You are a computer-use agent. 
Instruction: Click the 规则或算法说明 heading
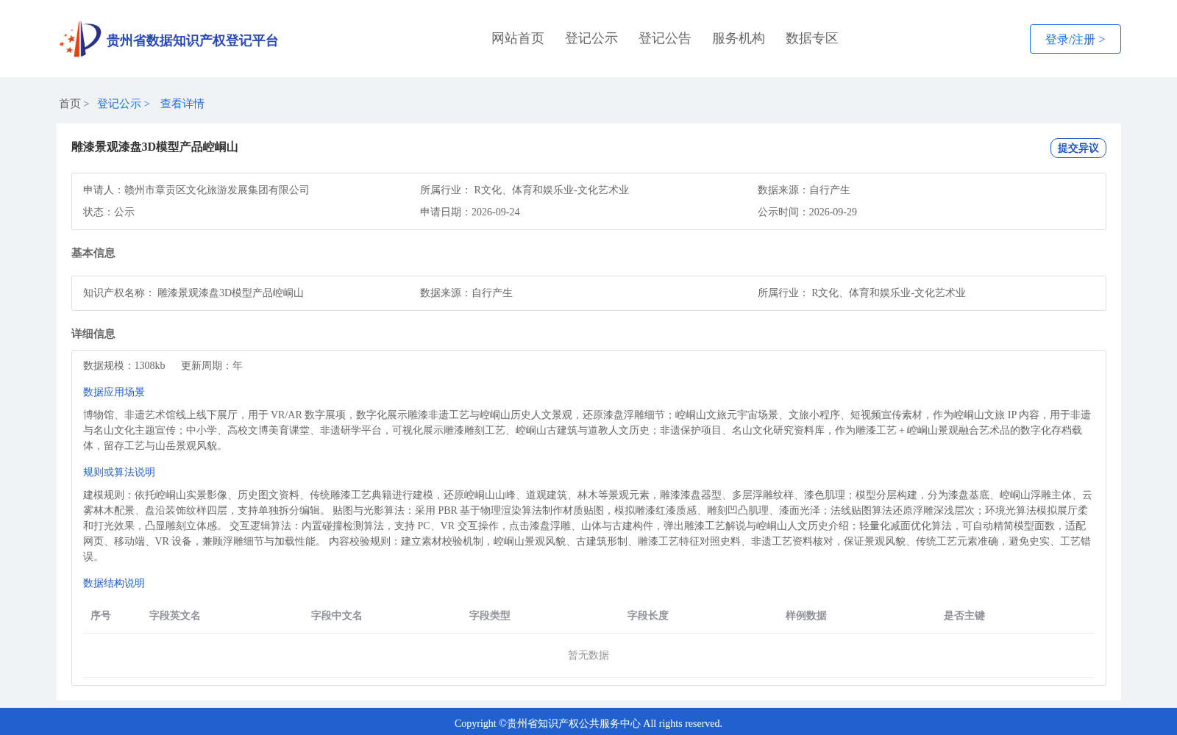pyautogui.click(x=119, y=472)
